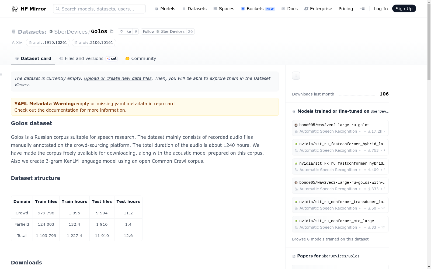Open the Upload or create new data files link

[118, 78]
